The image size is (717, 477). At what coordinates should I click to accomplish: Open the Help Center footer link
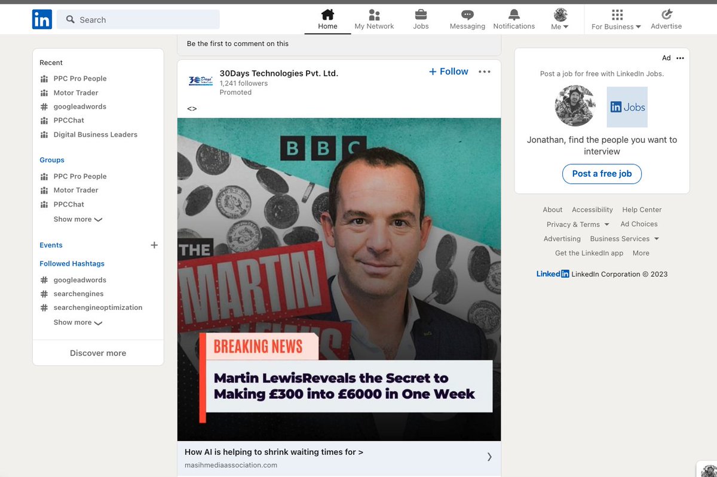[x=642, y=210]
